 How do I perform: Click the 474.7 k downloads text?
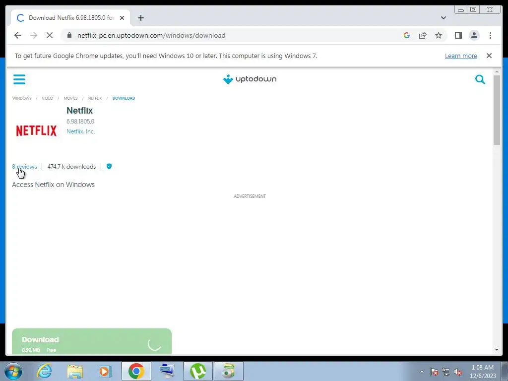71,167
